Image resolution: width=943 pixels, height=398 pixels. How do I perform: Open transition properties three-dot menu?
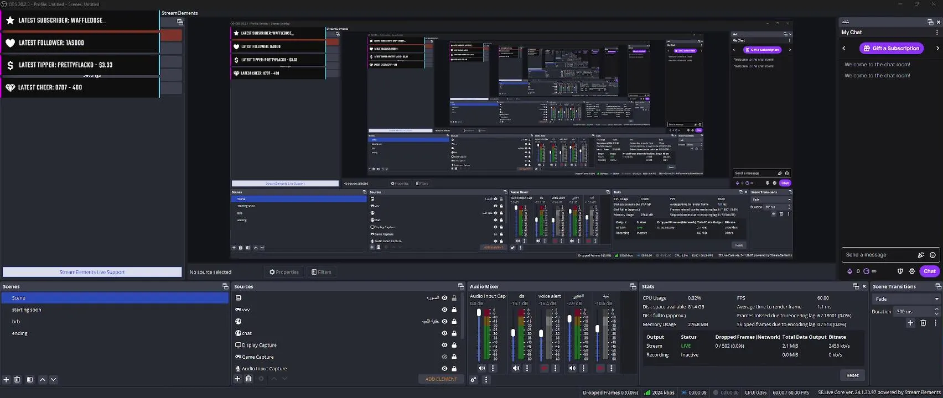[935, 323]
